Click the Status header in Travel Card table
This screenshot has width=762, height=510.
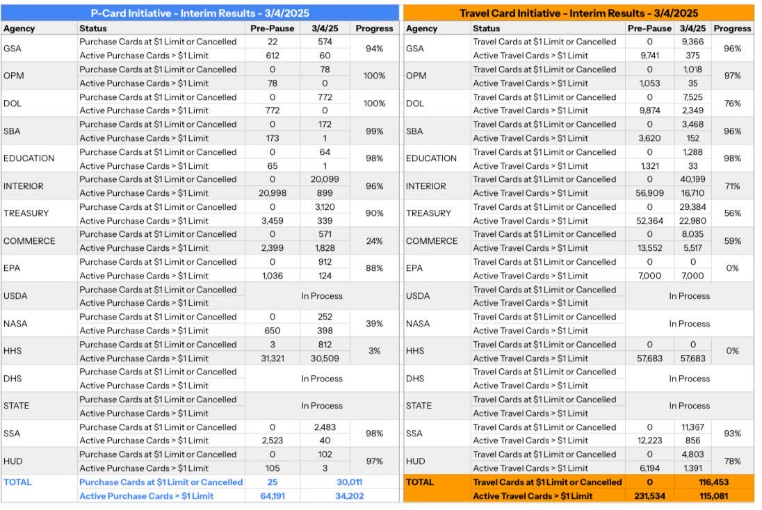pyautogui.click(x=486, y=28)
